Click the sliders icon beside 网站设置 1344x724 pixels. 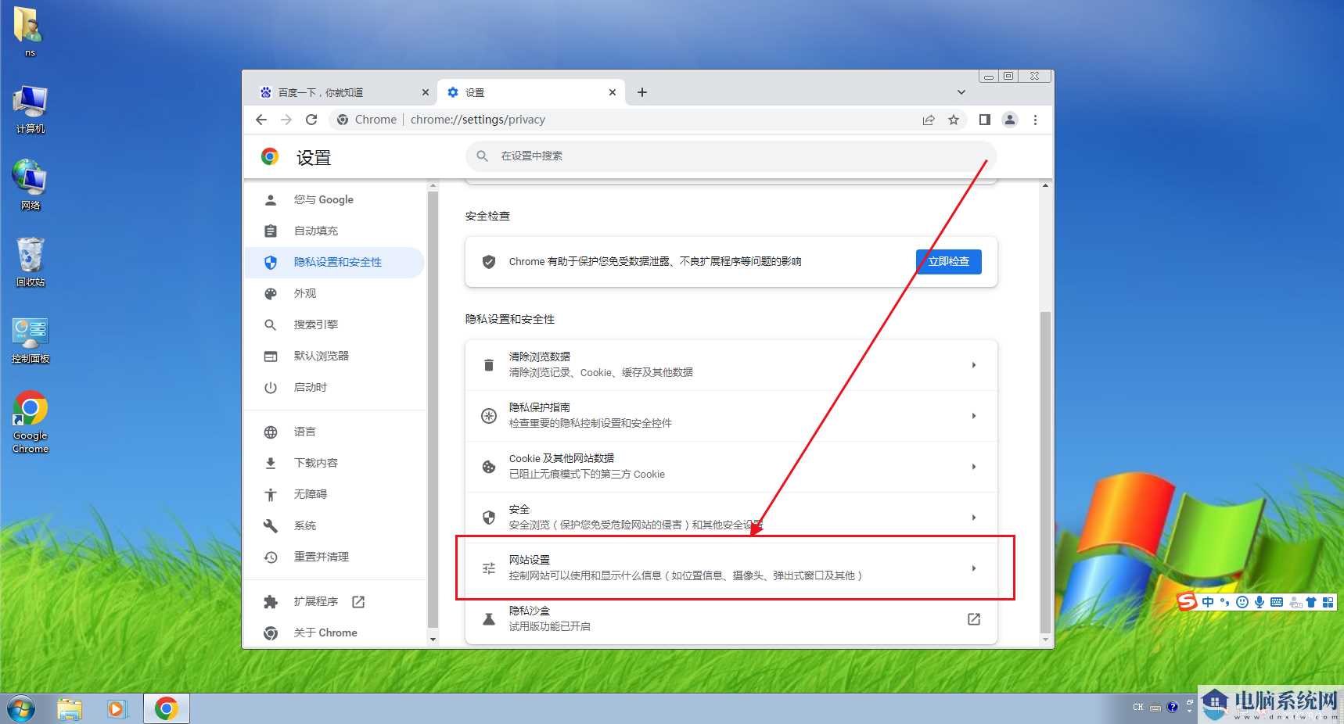point(489,568)
